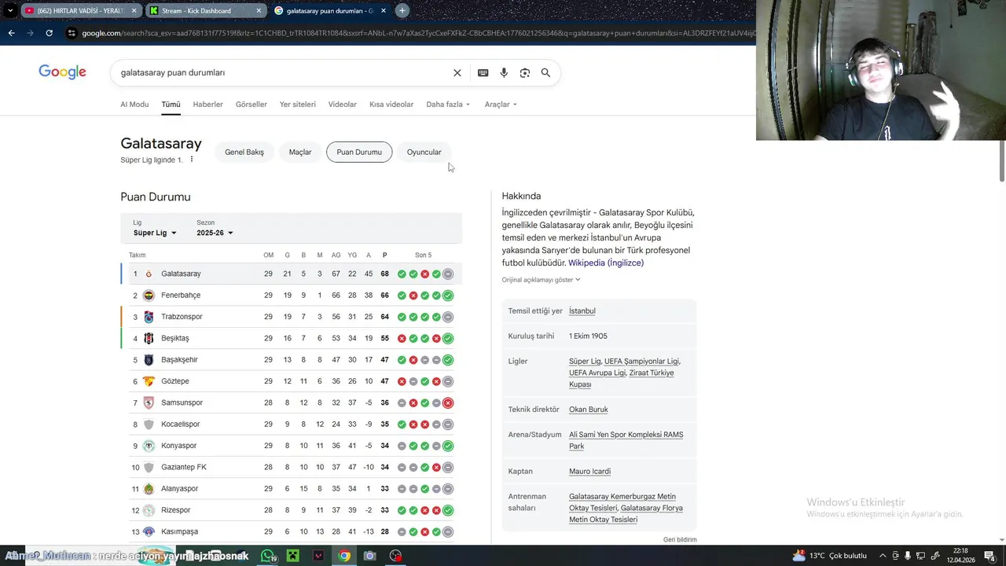
Task: Clear the Google search box text
Action: point(457,72)
